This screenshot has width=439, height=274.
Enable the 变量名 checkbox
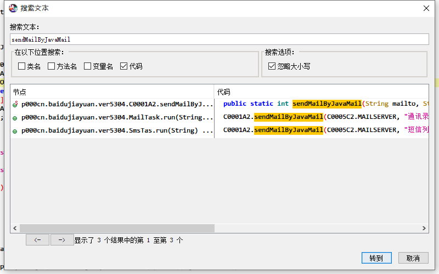88,66
